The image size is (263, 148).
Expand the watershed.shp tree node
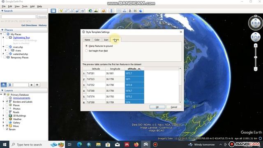3,54
